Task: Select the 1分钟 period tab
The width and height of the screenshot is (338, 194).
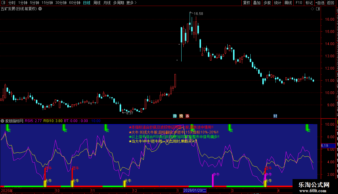Action: pyautogui.click(x=23, y=3)
